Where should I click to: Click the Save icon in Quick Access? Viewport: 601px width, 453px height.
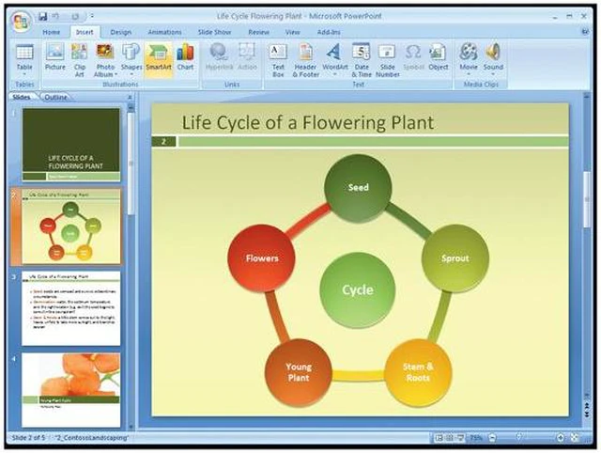pos(42,17)
